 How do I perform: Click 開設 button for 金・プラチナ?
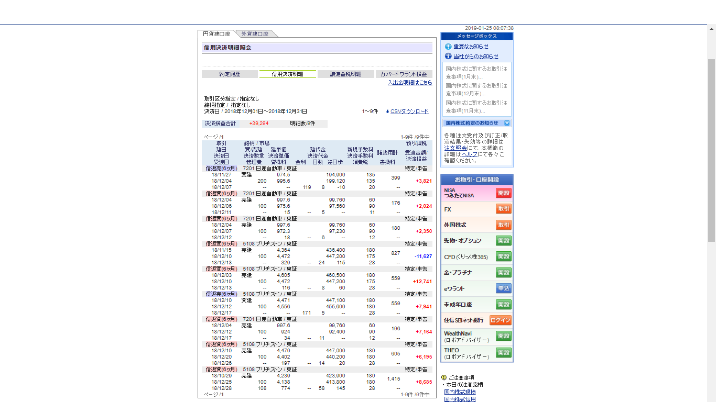[x=504, y=273]
